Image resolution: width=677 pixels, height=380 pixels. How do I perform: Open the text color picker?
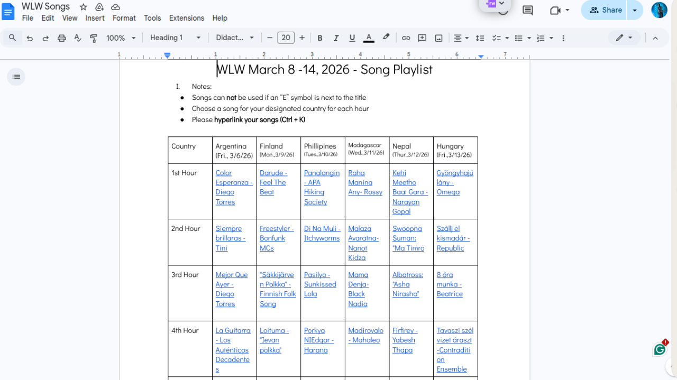[x=369, y=38]
